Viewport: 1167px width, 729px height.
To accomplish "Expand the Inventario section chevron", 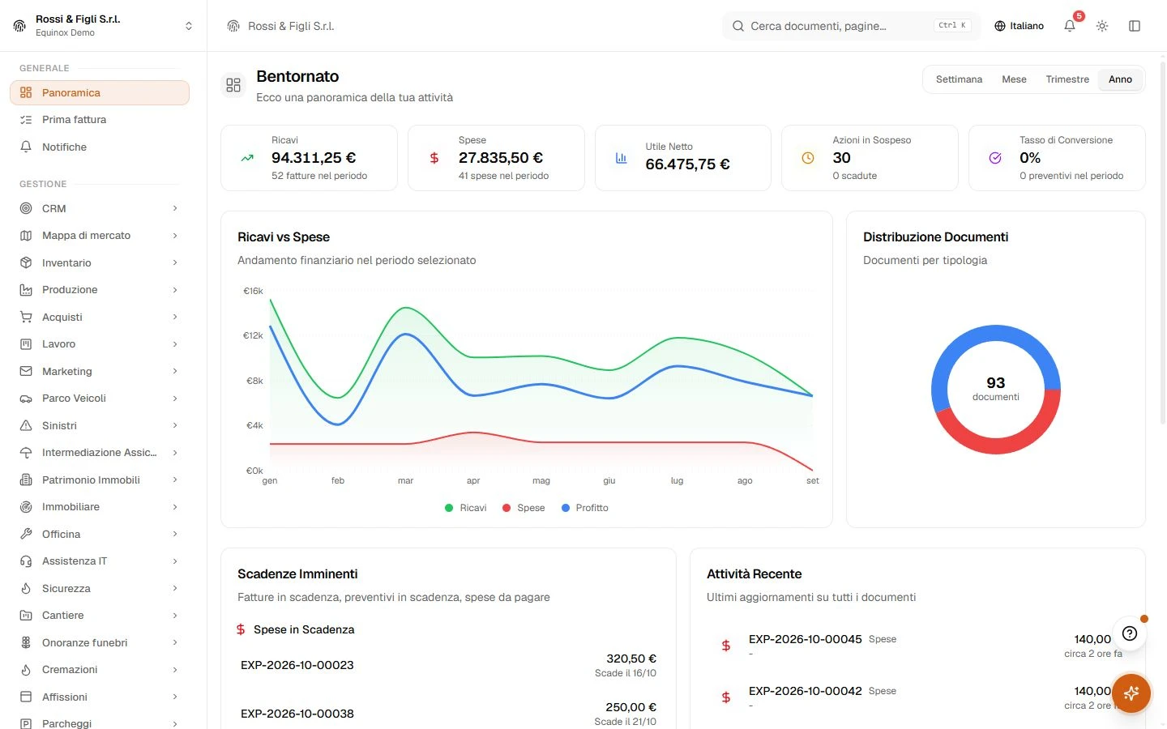I will [175, 262].
